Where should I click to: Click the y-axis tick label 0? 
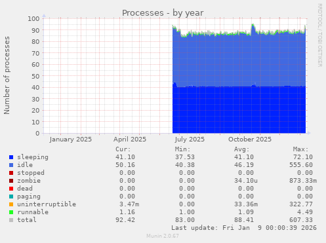tap(38, 133)
